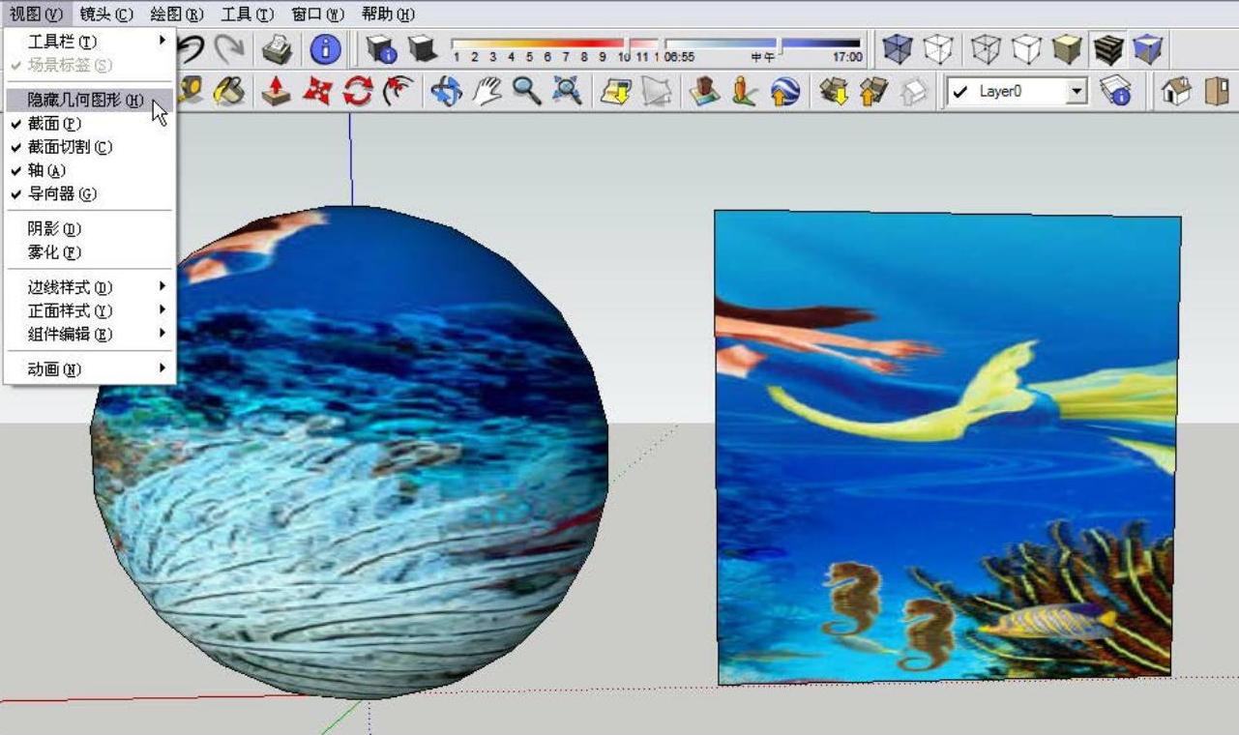
Task: Select the Orbit tool
Action: click(x=446, y=91)
